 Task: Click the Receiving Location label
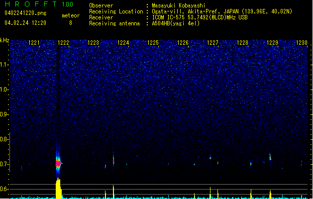(x=116, y=11)
